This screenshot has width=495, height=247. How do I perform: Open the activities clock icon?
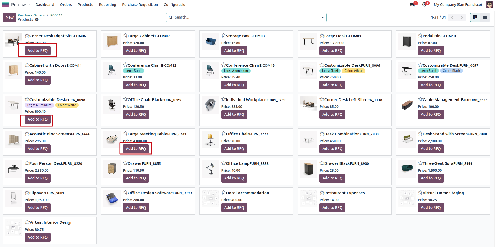(x=424, y=5)
